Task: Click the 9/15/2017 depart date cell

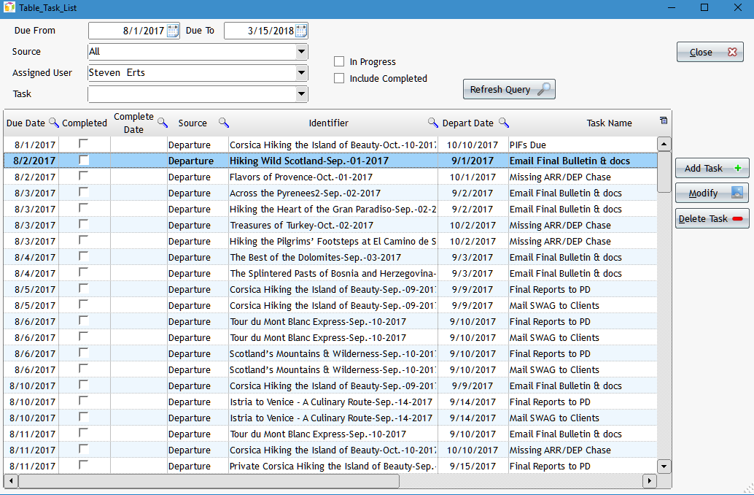Action: click(x=473, y=466)
